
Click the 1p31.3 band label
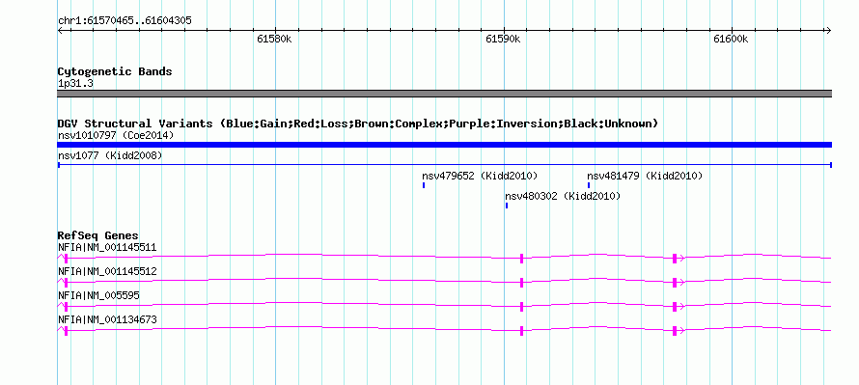pos(75,84)
